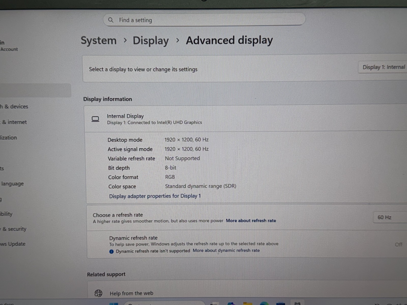
Task: Open the Update item in the sidebar
Action: [13, 244]
